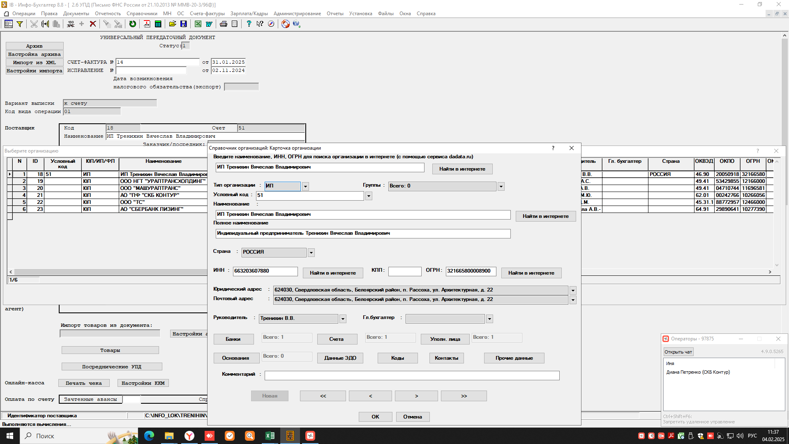The width and height of the screenshot is (789, 444).
Task: Click Открыть чат in Операторы window
Action: pyautogui.click(x=678, y=352)
